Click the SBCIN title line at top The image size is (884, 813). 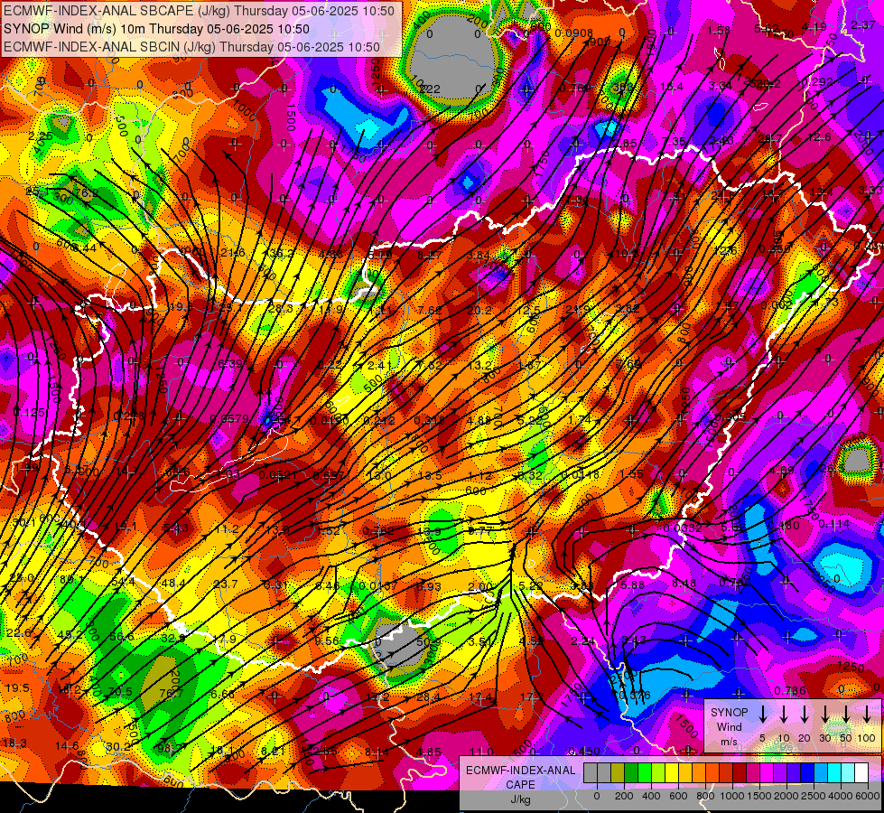pyautogui.click(x=191, y=47)
